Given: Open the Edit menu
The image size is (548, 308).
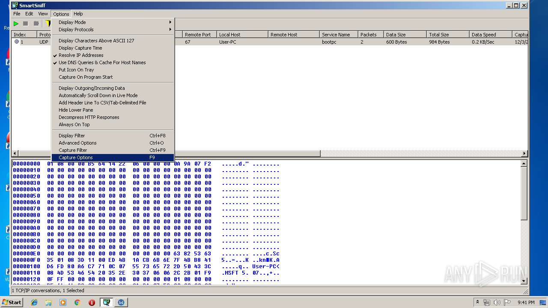Looking at the screenshot, I should 29,14.
